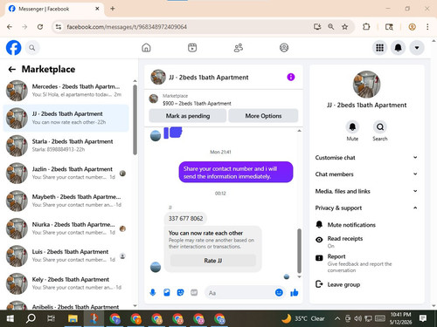This screenshot has height=327, width=437.
Task: Open Report conversation option
Action: (366, 263)
